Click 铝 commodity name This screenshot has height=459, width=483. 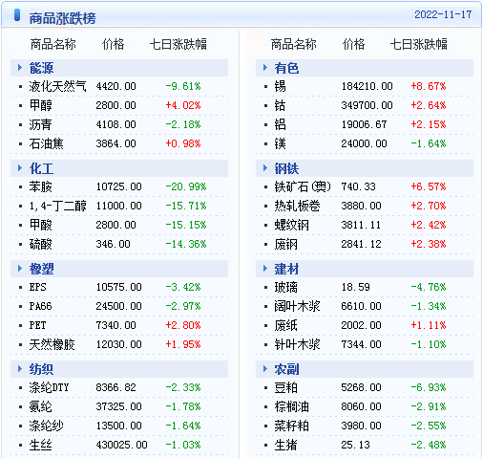click(x=280, y=124)
